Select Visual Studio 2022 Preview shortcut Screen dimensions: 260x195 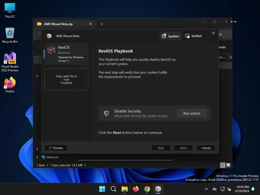(10, 62)
